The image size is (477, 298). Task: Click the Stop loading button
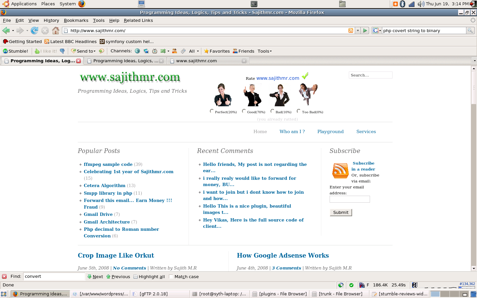point(45,30)
